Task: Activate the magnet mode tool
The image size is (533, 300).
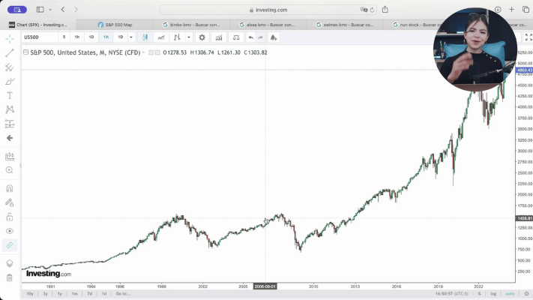Action: click(10, 188)
